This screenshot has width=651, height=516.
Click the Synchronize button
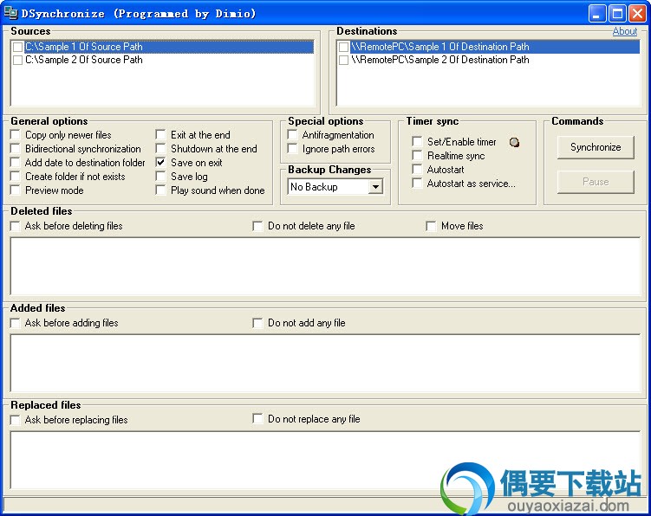(596, 147)
